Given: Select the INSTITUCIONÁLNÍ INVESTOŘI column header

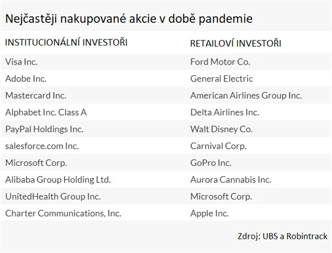Looking at the screenshot, I should (66, 43).
